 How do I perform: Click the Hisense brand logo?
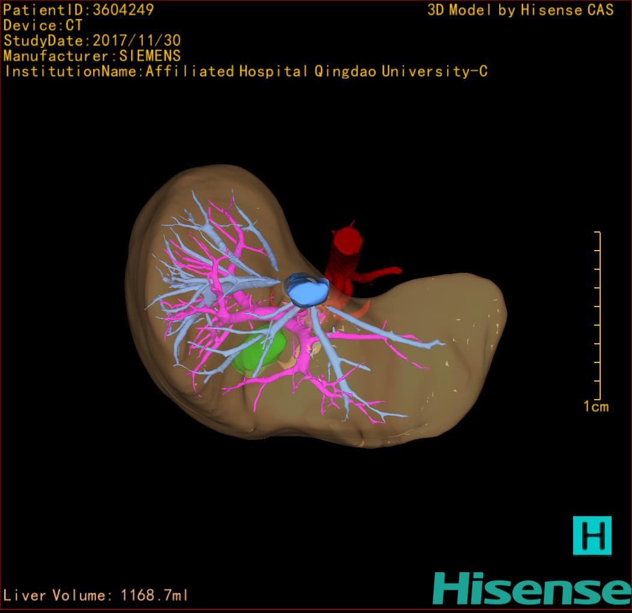coord(532,588)
